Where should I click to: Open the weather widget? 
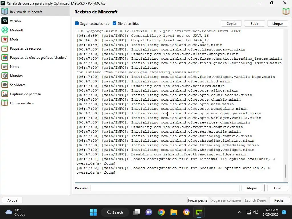15,212
